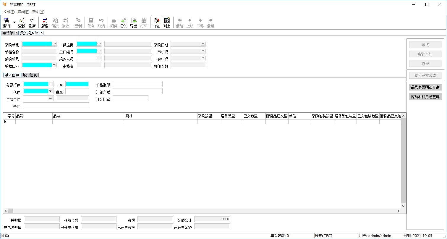Click the 导出 export icon
The height and width of the screenshot is (239, 447).
tap(134, 23)
